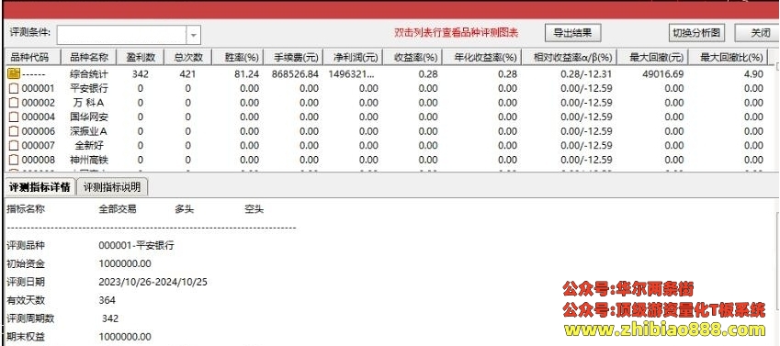The image size is (780, 346).
Task: Click the icon beside code 000006
Action: coord(14,132)
